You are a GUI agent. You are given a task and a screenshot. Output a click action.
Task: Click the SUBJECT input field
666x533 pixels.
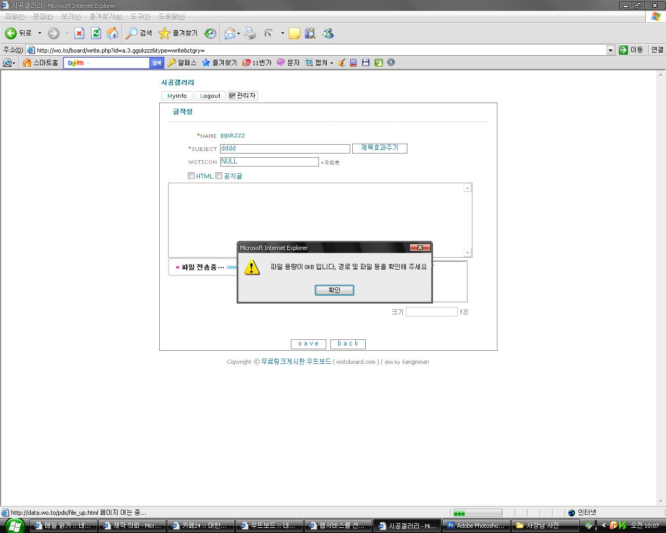pos(285,149)
